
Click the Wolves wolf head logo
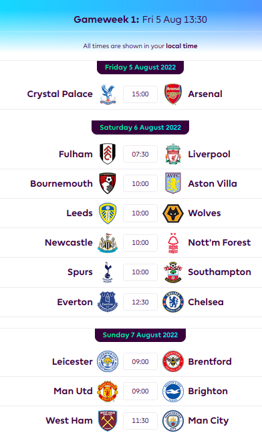point(173,213)
